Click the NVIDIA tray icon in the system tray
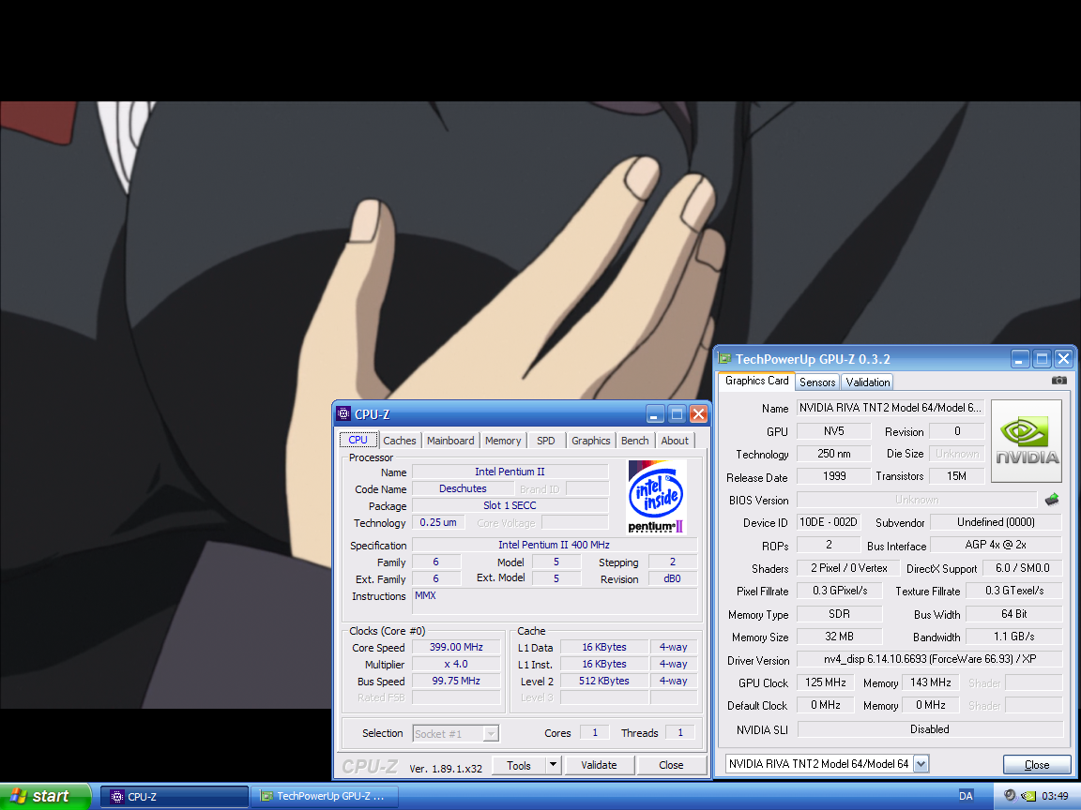The height and width of the screenshot is (810, 1081). point(1028,796)
